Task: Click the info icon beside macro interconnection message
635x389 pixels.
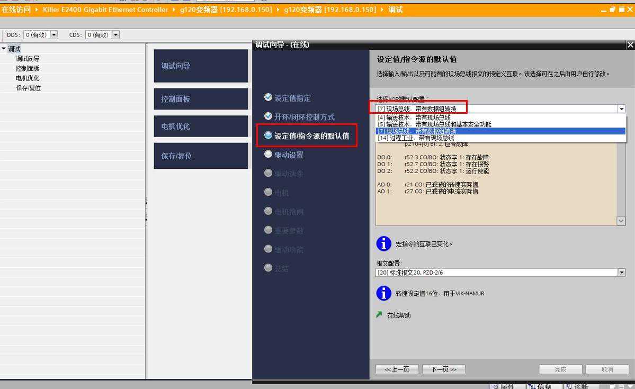Action: (x=383, y=244)
